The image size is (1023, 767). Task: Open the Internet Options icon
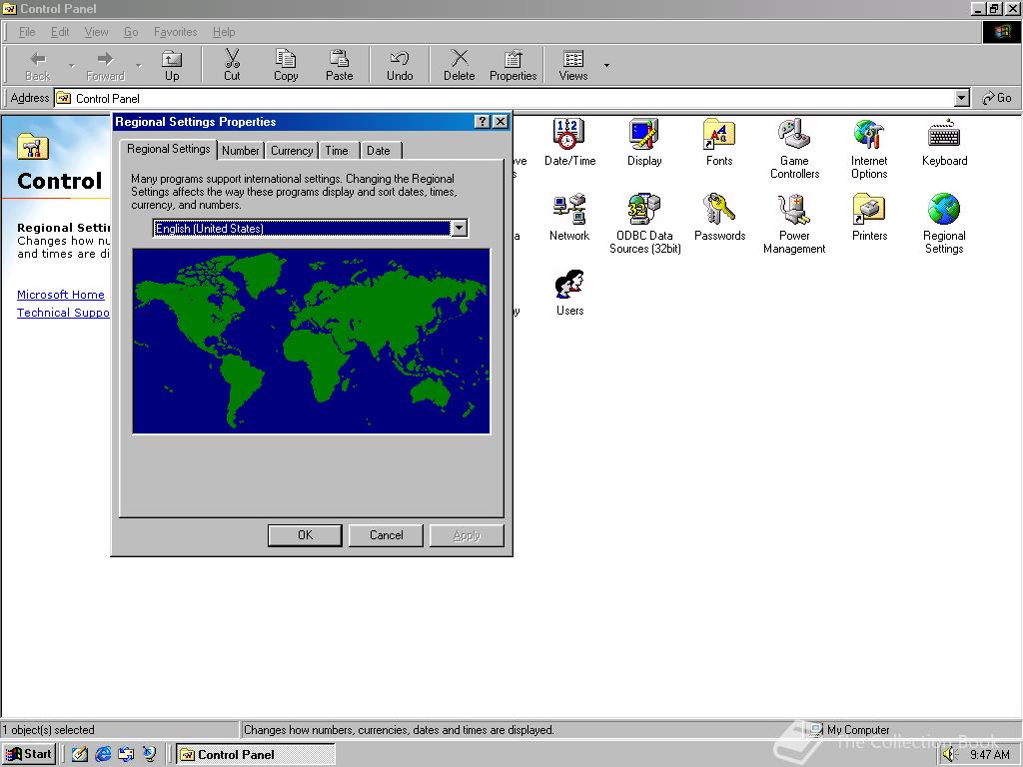[869, 149]
